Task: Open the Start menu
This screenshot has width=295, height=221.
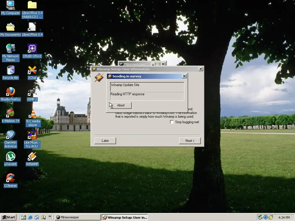Action: (x=8, y=217)
